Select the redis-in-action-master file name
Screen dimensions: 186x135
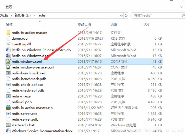coord(29,33)
